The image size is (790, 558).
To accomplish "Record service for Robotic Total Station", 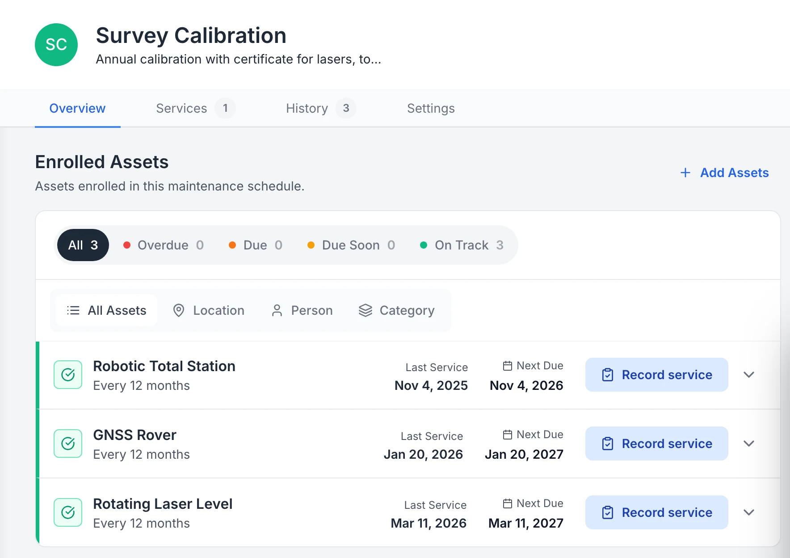I will point(657,375).
